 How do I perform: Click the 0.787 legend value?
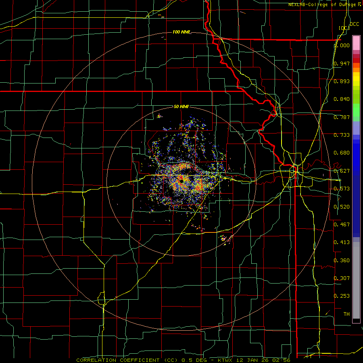tap(342, 117)
